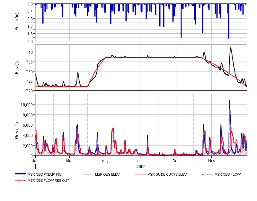Click the MSR GUIDE CURVE ELEV legend label
The width and height of the screenshot is (257, 201).
167,174
